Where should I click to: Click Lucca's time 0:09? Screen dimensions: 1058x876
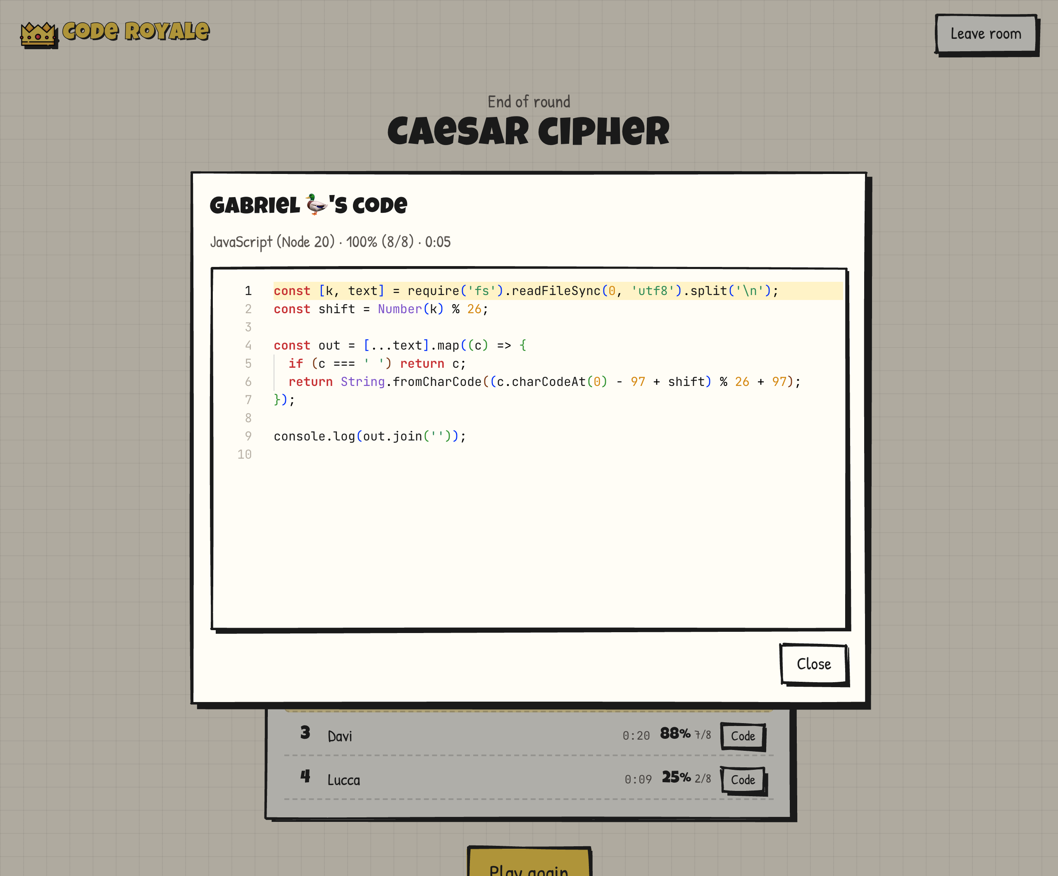(x=638, y=780)
